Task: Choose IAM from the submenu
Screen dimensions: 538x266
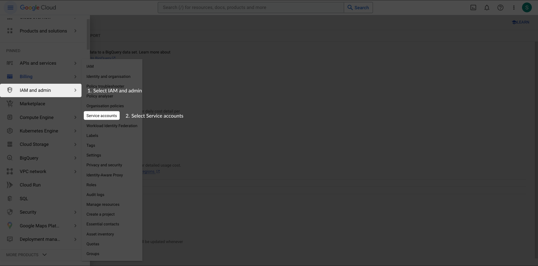Action: tap(90, 66)
